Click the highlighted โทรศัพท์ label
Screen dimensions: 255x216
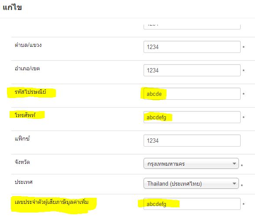pyautogui.click(x=25, y=115)
